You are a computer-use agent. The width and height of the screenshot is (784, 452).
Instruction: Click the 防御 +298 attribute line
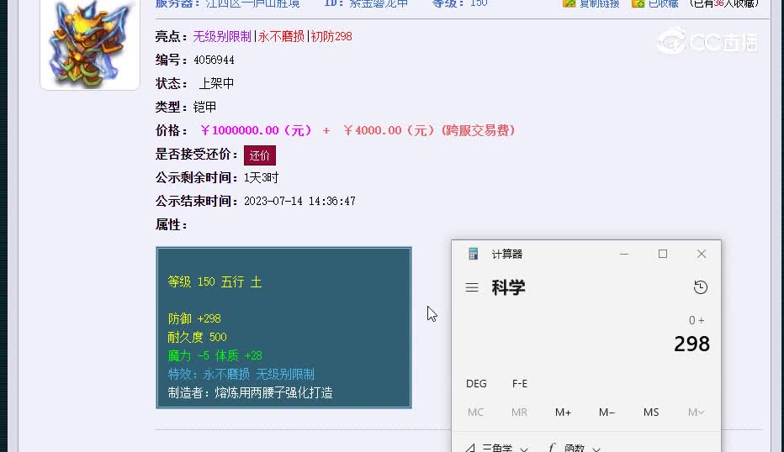194,318
